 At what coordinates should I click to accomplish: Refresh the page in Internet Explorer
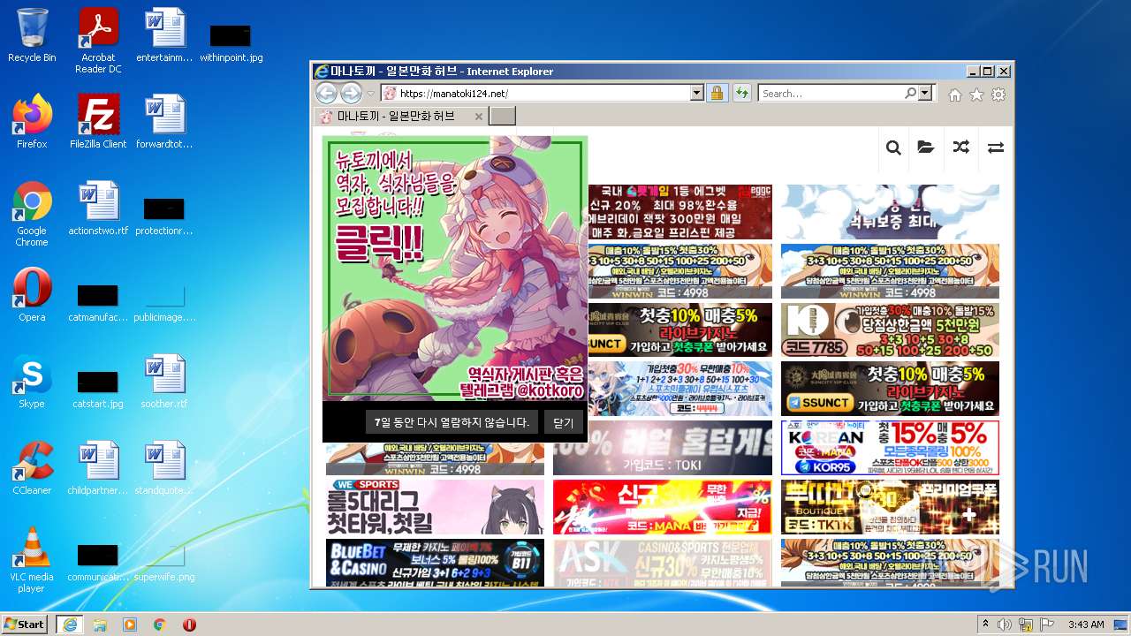click(742, 94)
